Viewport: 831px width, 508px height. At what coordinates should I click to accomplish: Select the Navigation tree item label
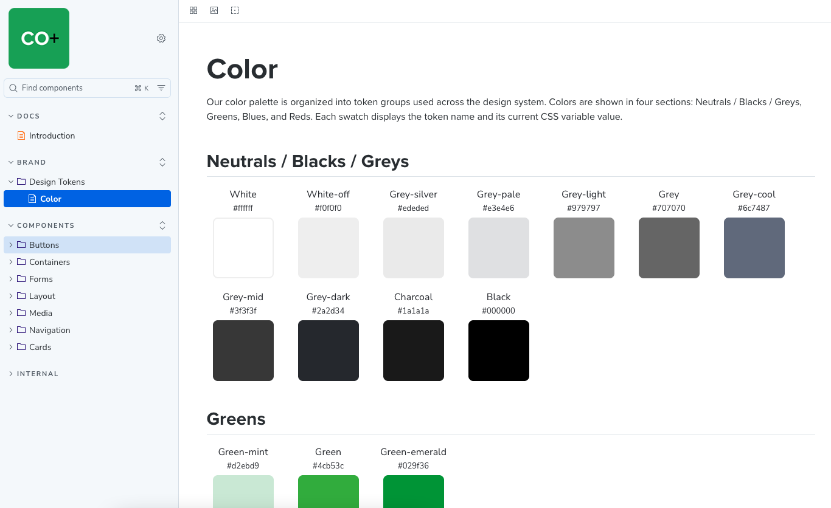(50, 330)
